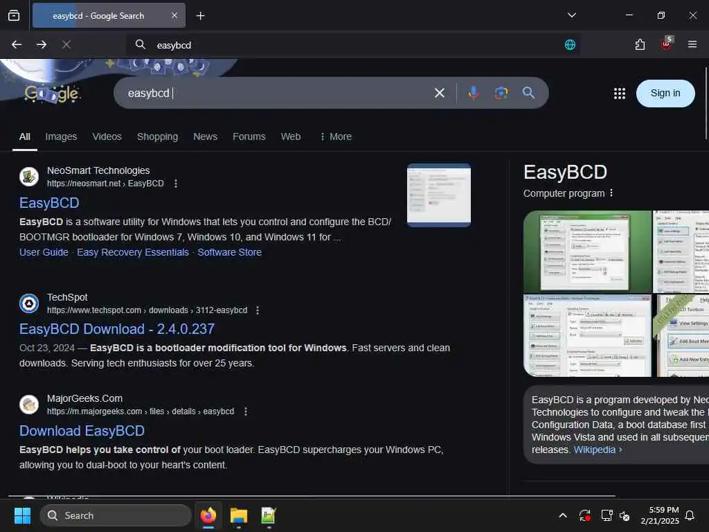
Task: Close the easybcd Google Search tab
Action: click(174, 16)
